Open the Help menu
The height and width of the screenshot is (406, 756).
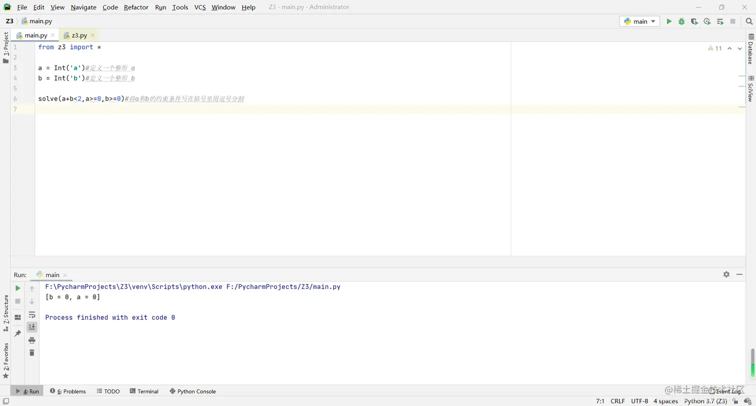248,7
